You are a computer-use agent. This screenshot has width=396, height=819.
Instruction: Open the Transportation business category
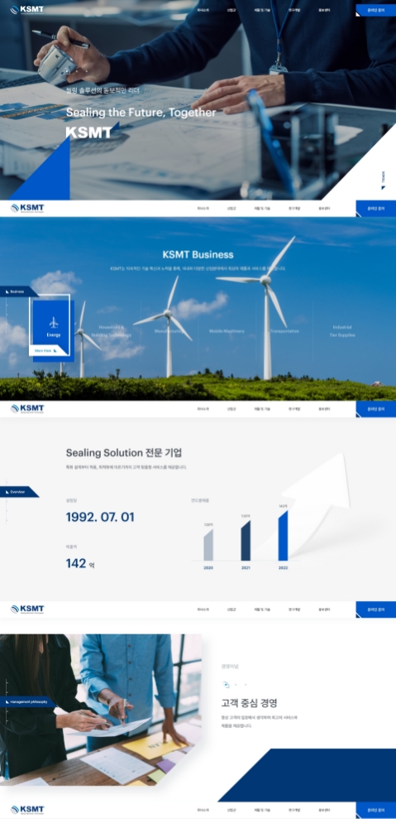tap(284, 331)
